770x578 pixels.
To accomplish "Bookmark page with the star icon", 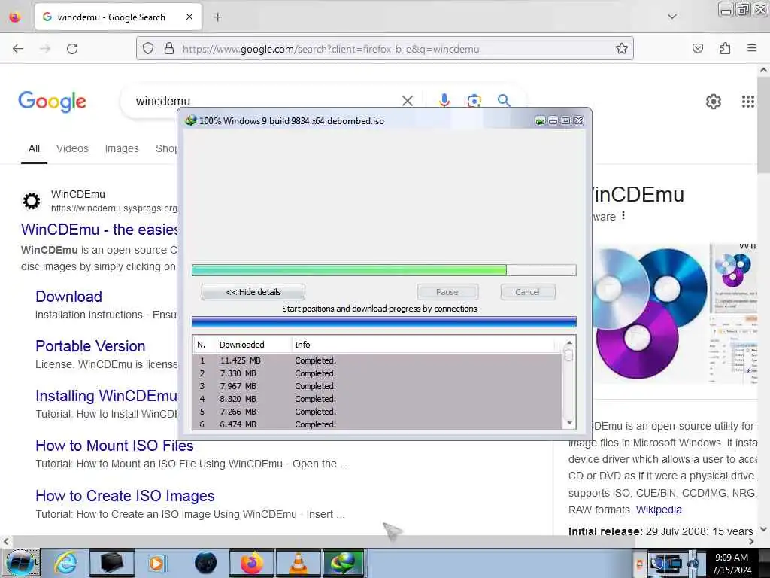I will tap(622, 49).
